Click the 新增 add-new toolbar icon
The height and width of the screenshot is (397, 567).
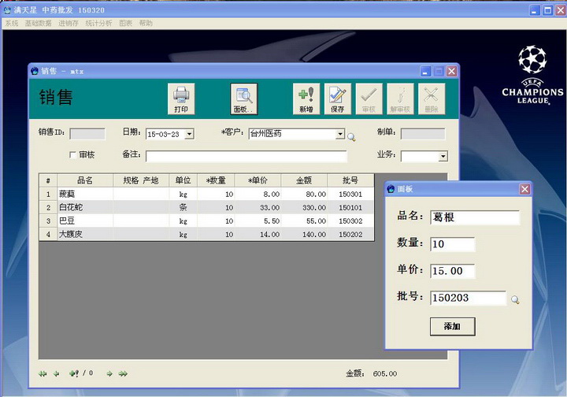pyautogui.click(x=306, y=99)
